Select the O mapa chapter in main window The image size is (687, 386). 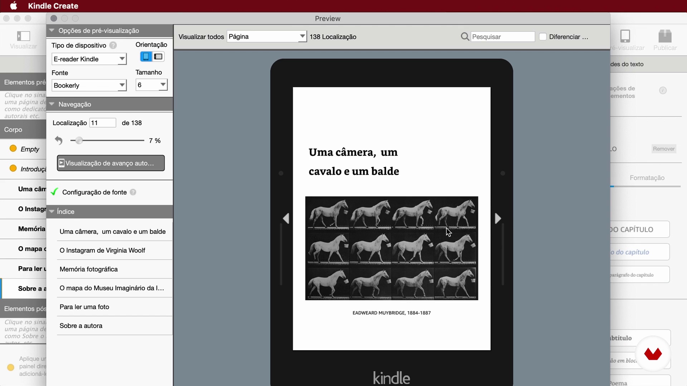tap(23, 249)
